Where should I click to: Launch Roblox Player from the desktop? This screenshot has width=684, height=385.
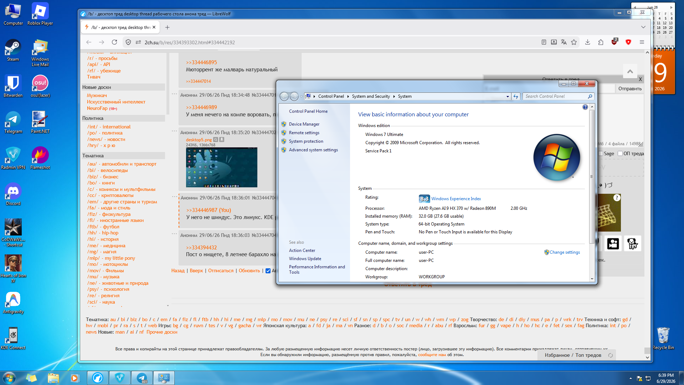(x=40, y=14)
